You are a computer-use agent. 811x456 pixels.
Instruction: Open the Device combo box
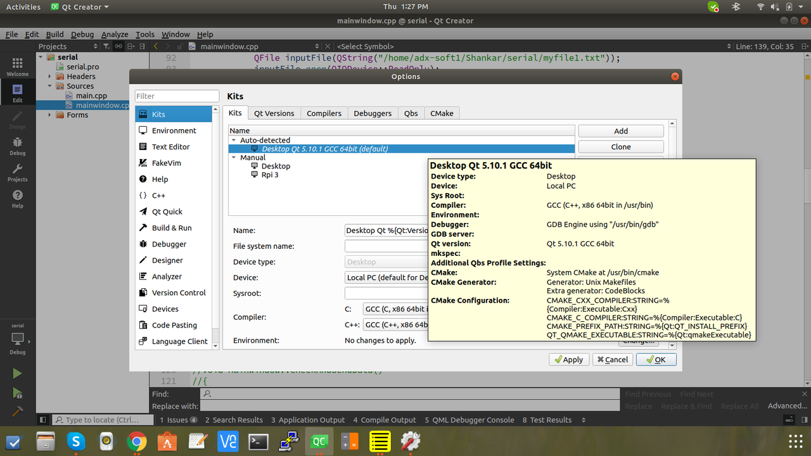click(x=386, y=277)
